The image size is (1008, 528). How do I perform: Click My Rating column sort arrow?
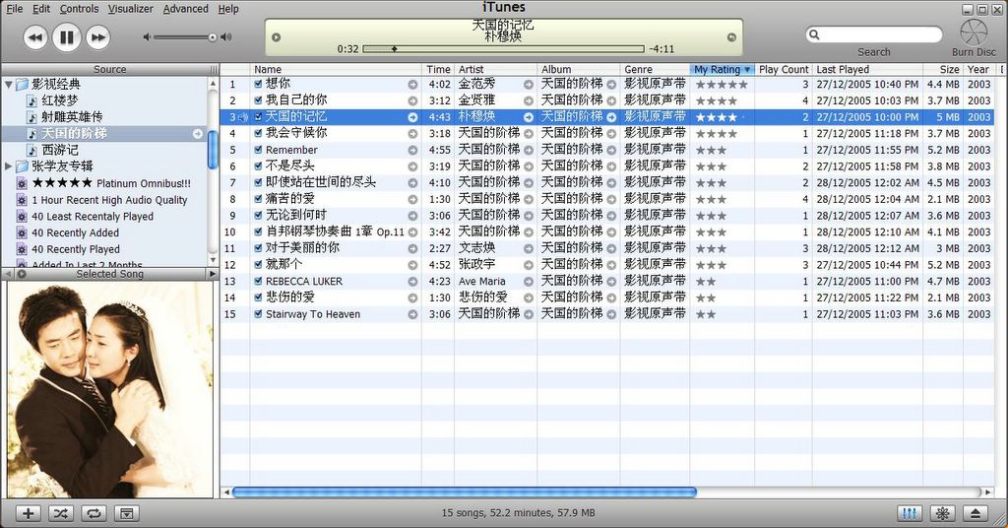[x=747, y=70]
